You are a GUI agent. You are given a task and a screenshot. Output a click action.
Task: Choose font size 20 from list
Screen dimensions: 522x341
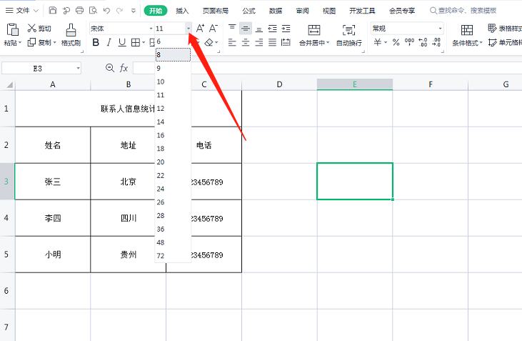pos(173,162)
